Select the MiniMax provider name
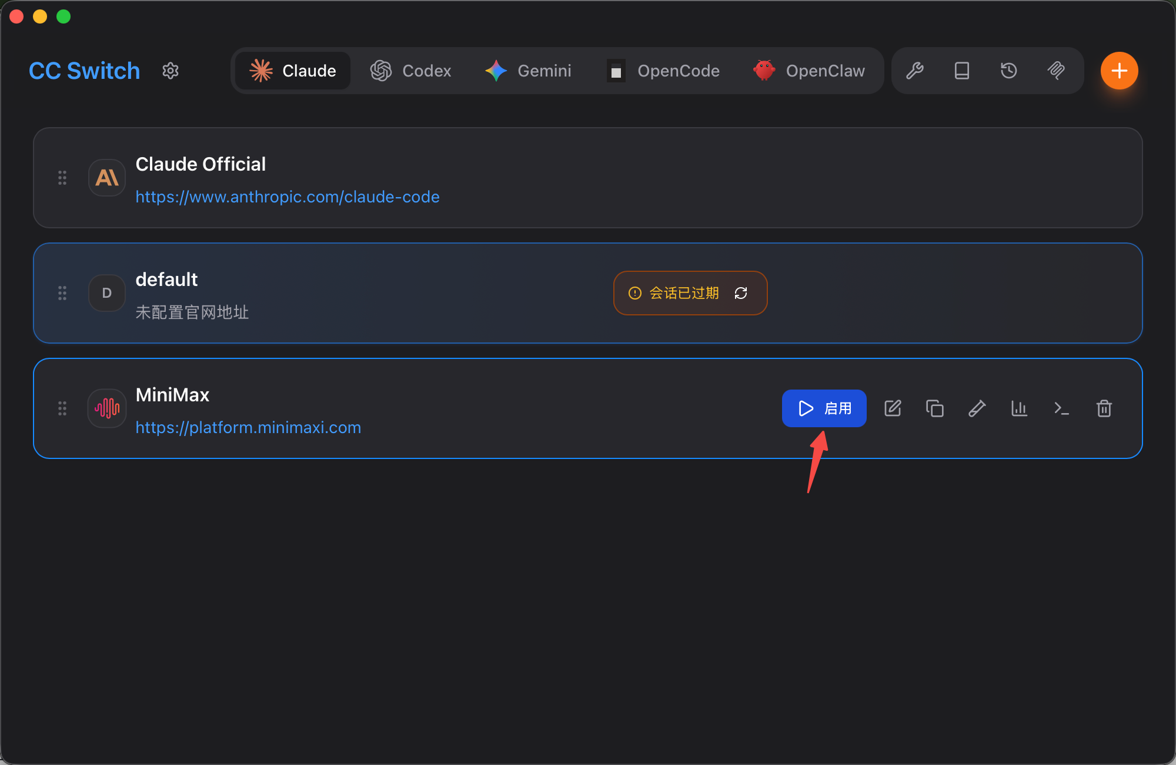This screenshot has height=765, width=1176. [x=172, y=395]
